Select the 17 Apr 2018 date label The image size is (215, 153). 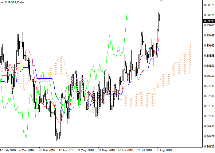[67, 150]
